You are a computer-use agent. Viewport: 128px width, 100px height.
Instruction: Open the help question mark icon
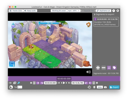(114, 11)
